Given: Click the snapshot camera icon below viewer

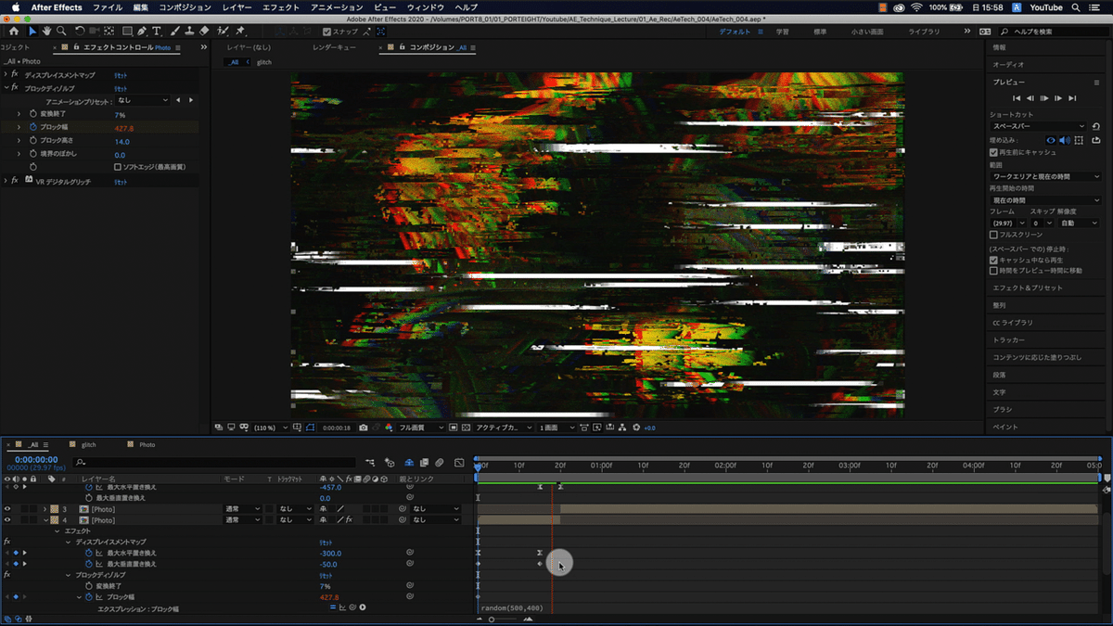Looking at the screenshot, I should pos(364,428).
